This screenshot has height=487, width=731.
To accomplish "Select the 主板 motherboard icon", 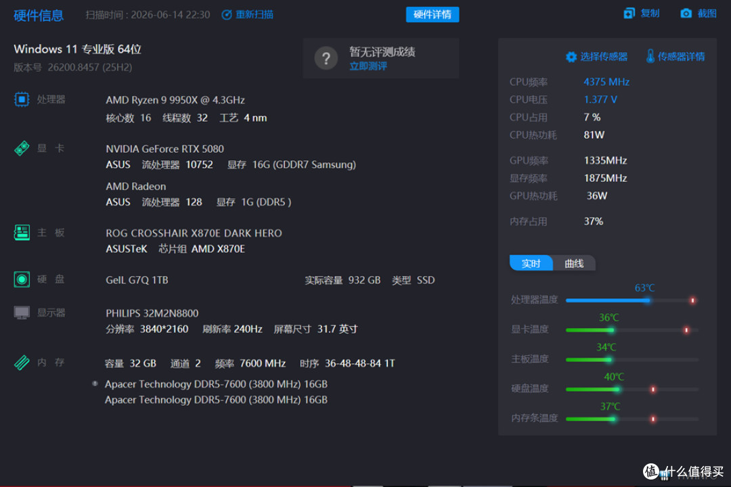I will point(22,232).
